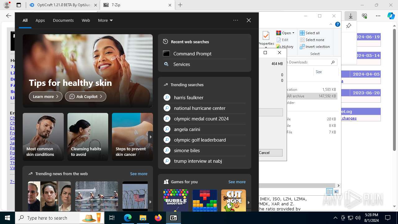Click the taskbar search input field
The image size is (398, 224).
(60, 218)
